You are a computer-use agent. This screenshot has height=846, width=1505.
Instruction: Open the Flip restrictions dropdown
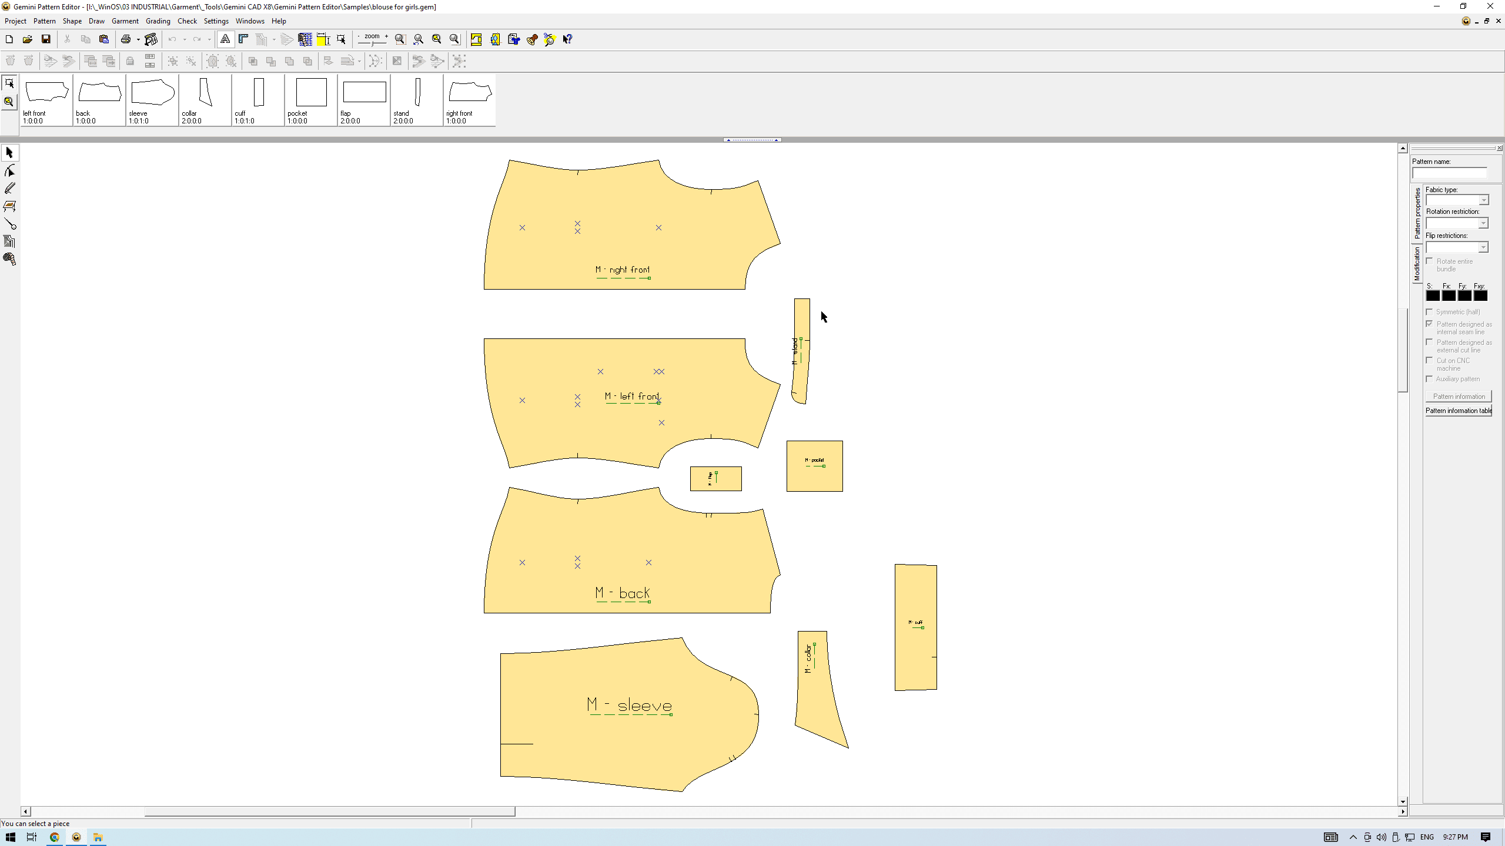tap(1484, 247)
